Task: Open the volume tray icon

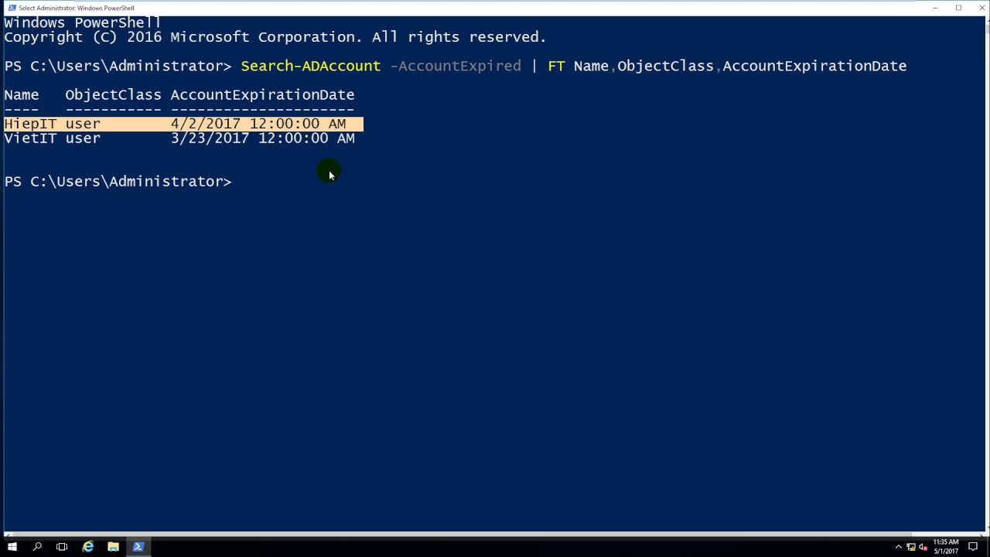Action: (923, 547)
